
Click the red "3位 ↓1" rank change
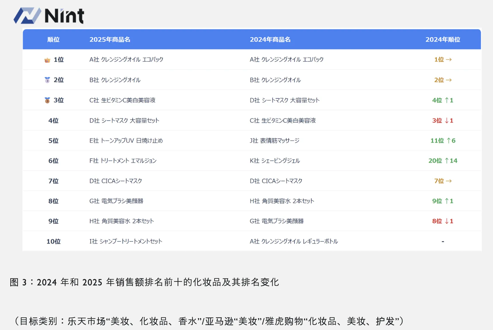(443, 120)
